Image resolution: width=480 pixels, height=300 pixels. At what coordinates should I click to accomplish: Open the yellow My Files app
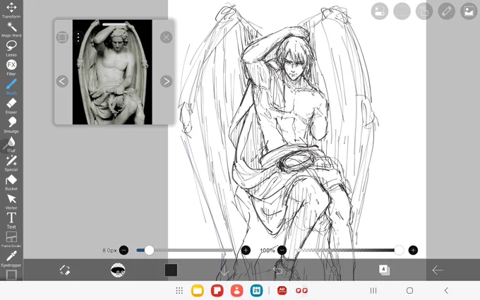198,291
